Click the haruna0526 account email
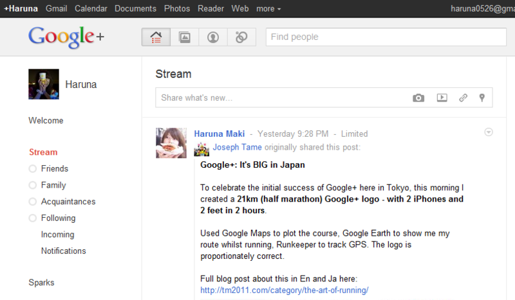This screenshot has width=515, height=300. 482,9
